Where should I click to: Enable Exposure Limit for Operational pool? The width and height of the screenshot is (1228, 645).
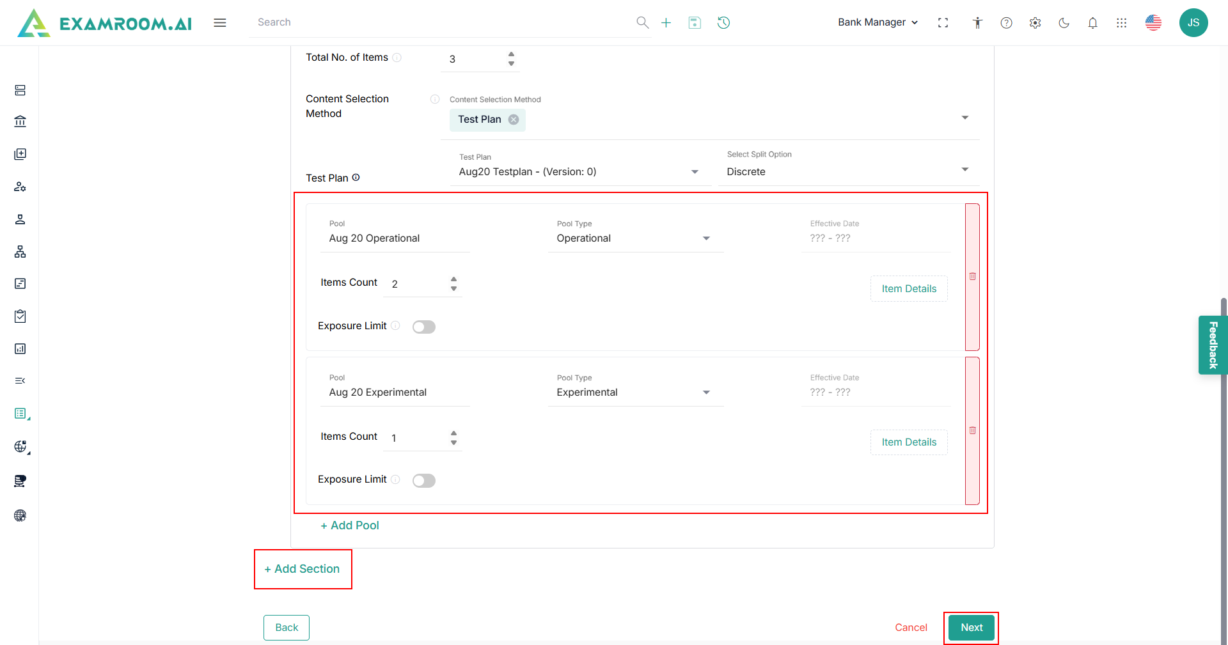pyautogui.click(x=423, y=327)
